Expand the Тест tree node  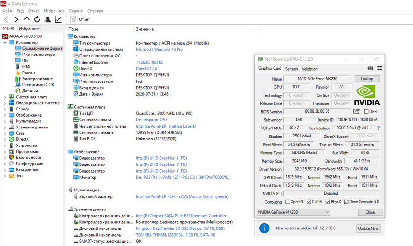coord(5,176)
